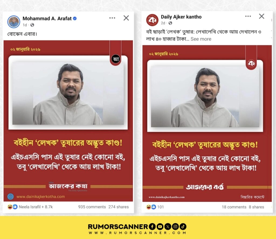Open 18 comments on Ajker kantho post
The image size is (276, 239).
[x=234, y=207]
